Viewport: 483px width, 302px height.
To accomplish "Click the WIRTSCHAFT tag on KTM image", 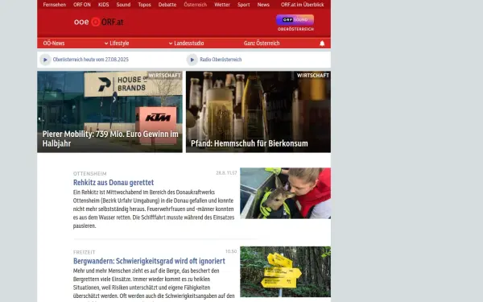I will [164, 76].
